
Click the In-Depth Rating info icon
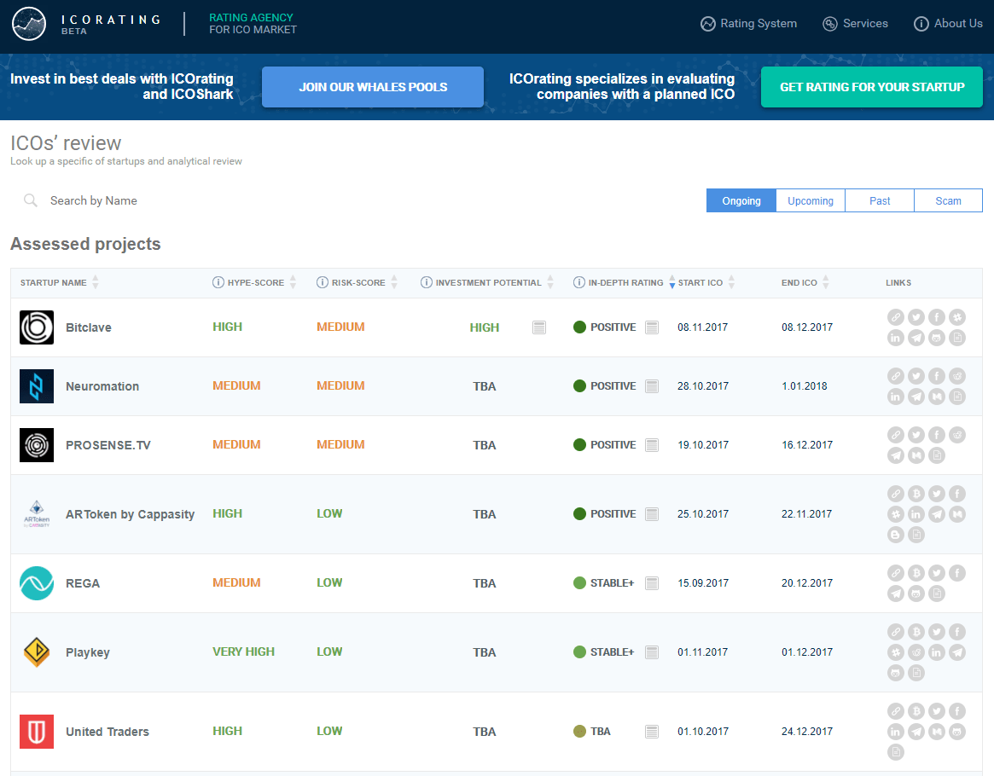coord(578,282)
